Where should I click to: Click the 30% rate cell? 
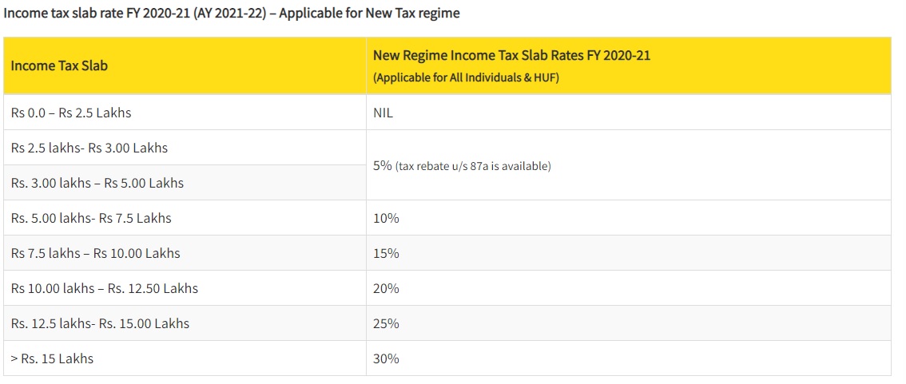(x=386, y=358)
